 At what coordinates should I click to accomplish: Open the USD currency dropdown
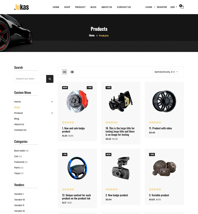[x=174, y=7]
